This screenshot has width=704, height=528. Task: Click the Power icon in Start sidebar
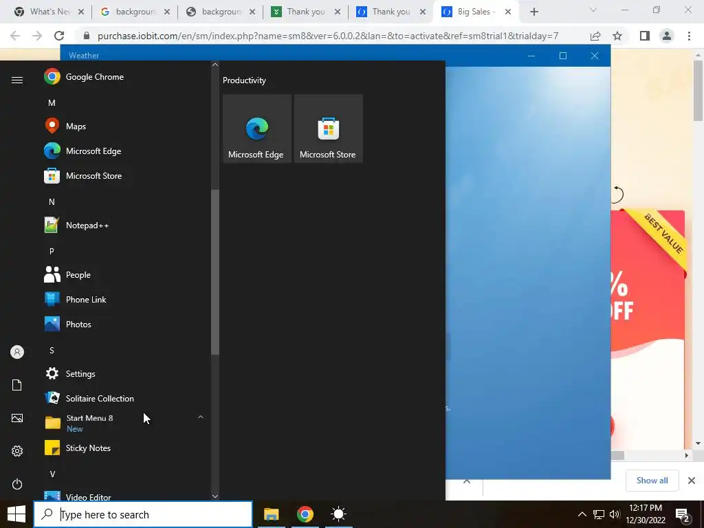point(17,484)
